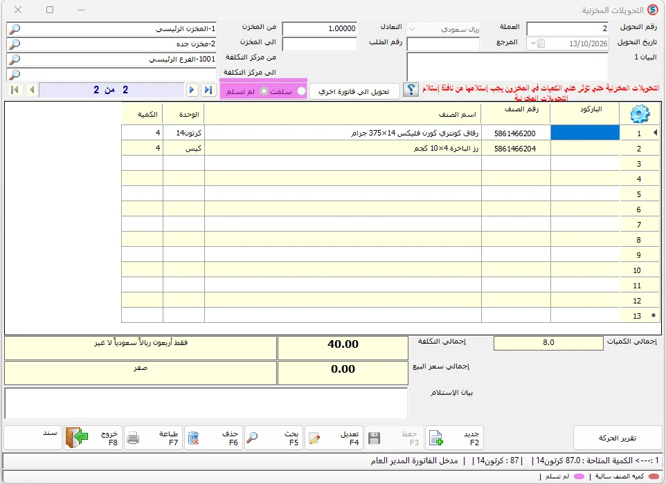Delete the transfer with حذف F6
The height and width of the screenshot is (484, 666).
pyautogui.click(x=214, y=438)
